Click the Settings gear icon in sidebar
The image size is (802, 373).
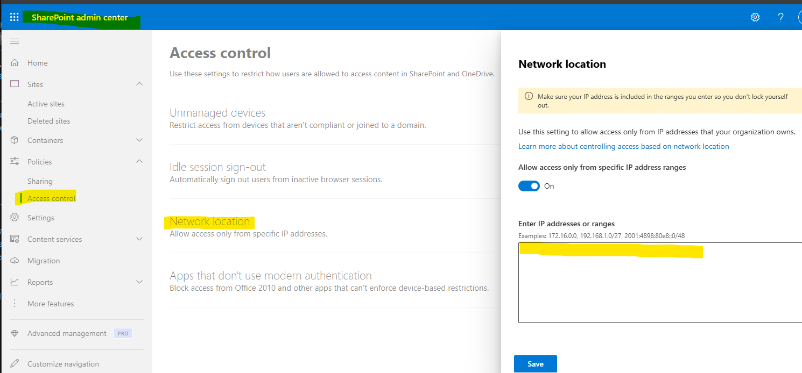15,218
